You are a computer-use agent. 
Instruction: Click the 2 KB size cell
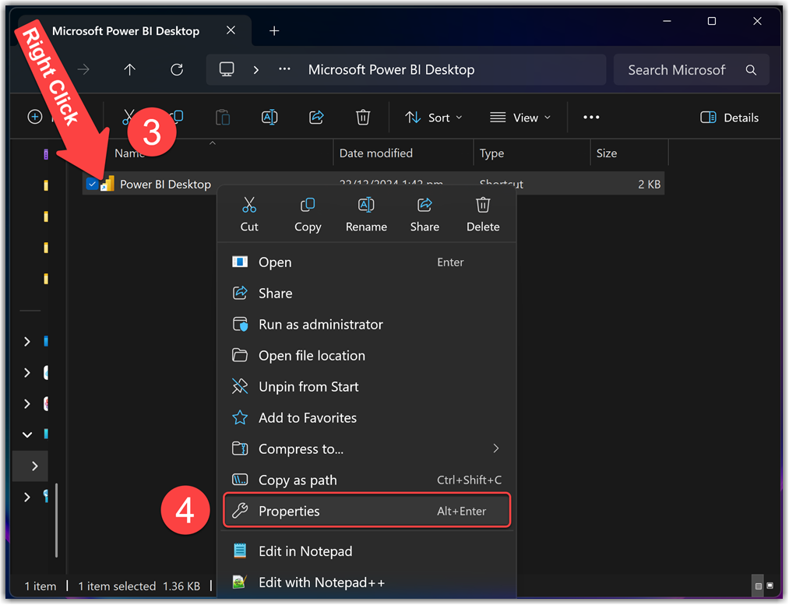coord(649,185)
